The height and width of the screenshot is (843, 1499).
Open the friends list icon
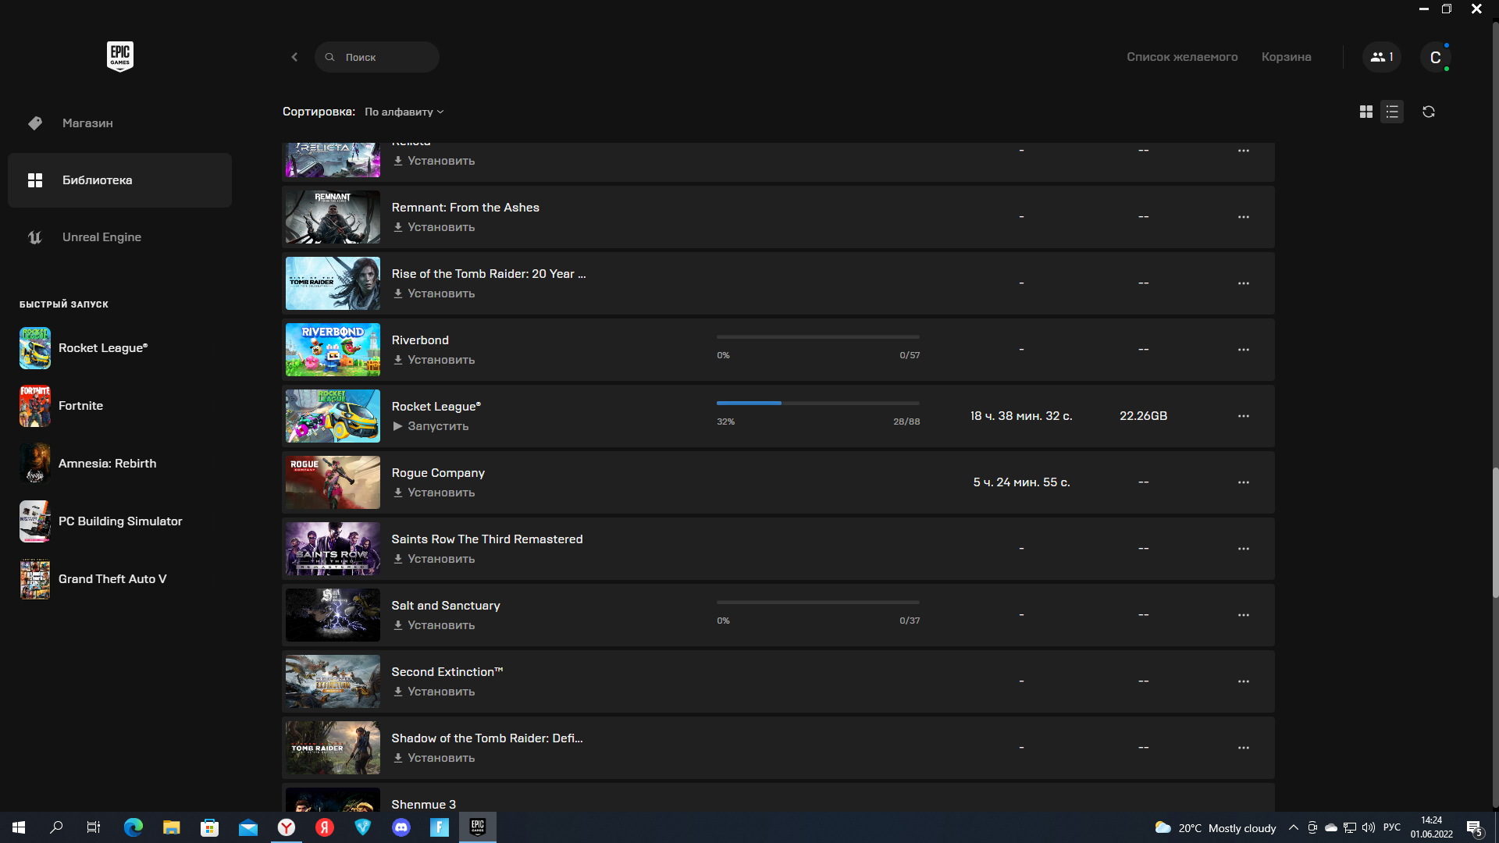[1382, 57]
